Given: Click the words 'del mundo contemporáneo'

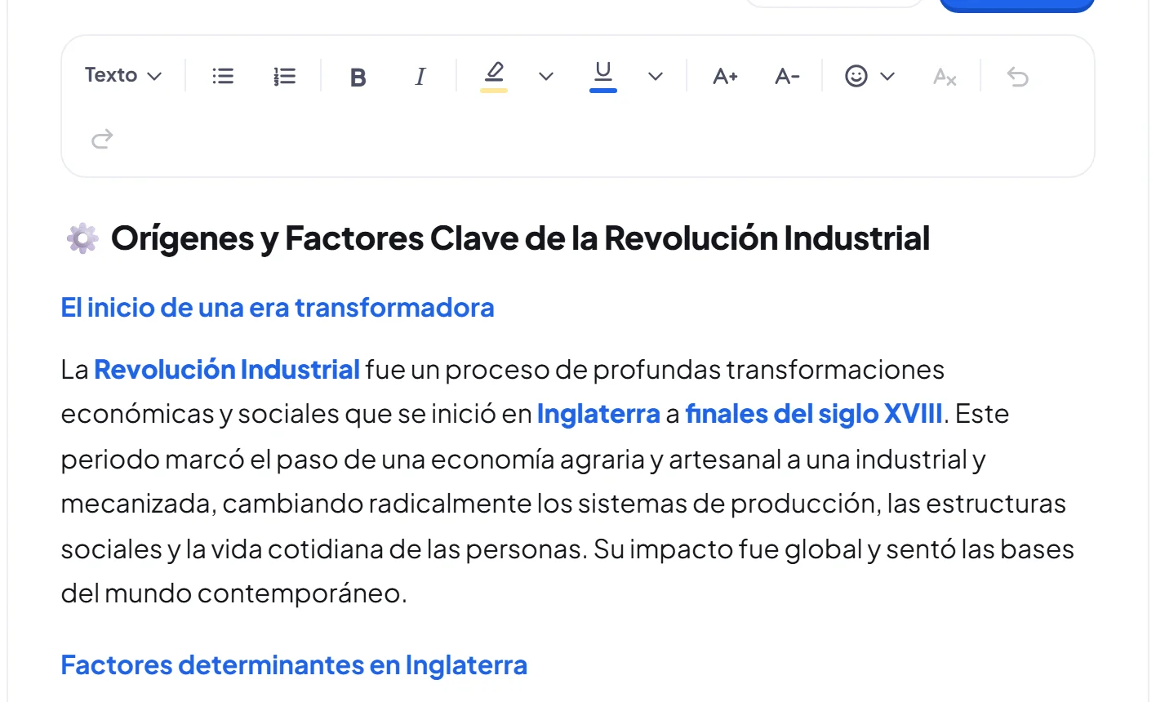Looking at the screenshot, I should tap(232, 593).
